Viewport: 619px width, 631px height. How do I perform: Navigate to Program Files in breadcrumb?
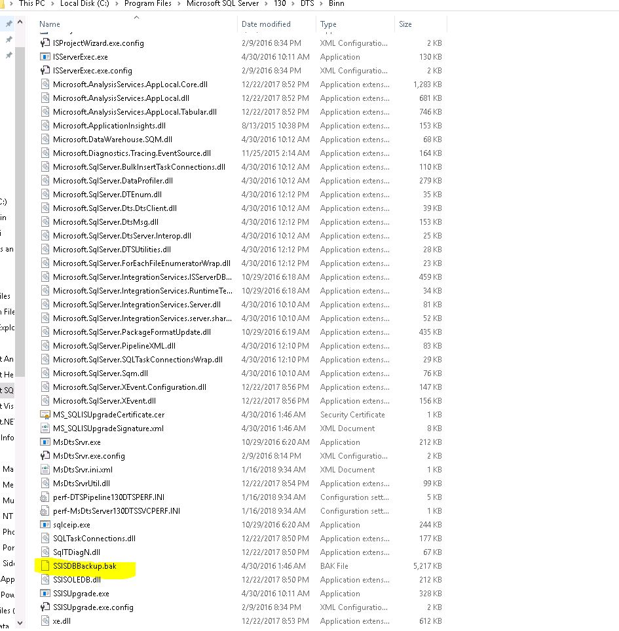click(x=148, y=4)
